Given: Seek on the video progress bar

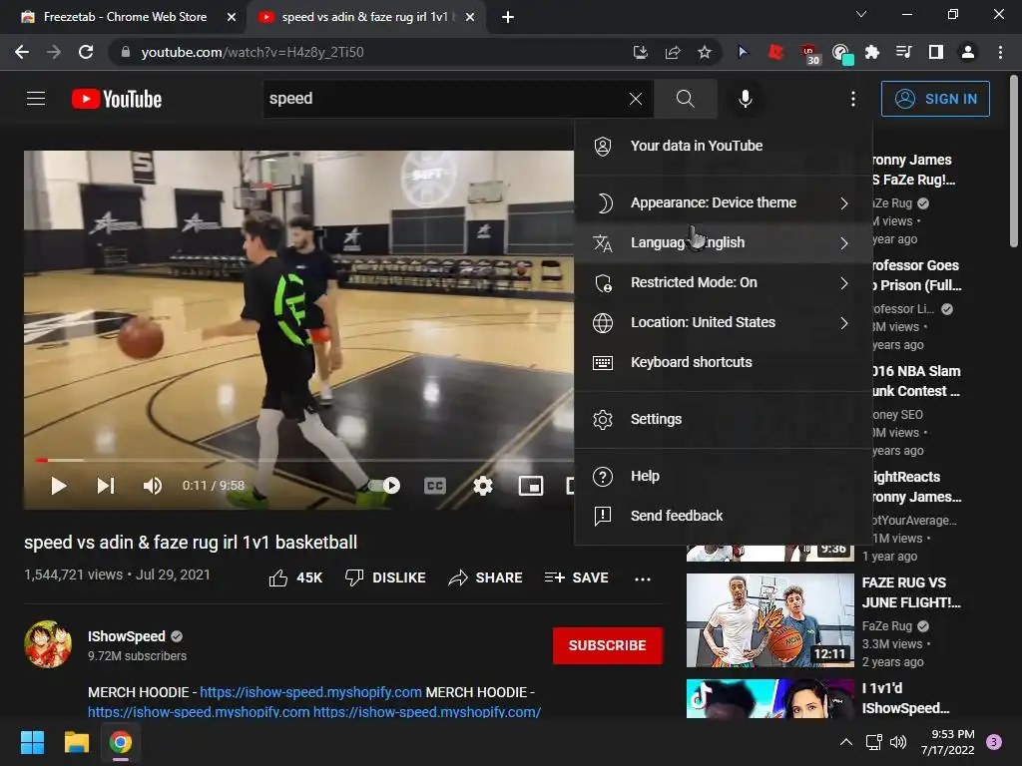Looking at the screenshot, I should 303,460.
